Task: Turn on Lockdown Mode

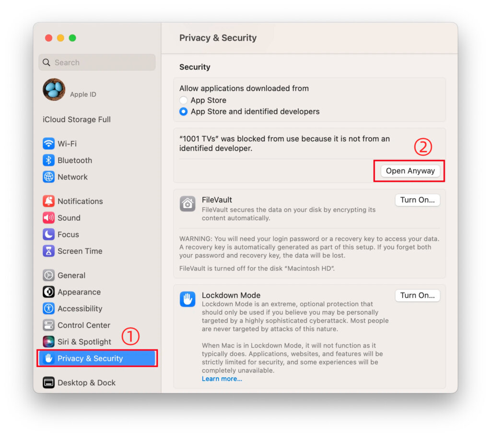Action: [417, 295]
